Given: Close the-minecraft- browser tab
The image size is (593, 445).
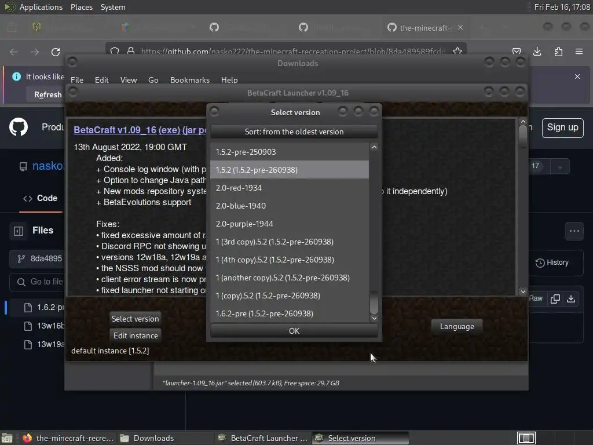Looking at the screenshot, I should [460, 27].
